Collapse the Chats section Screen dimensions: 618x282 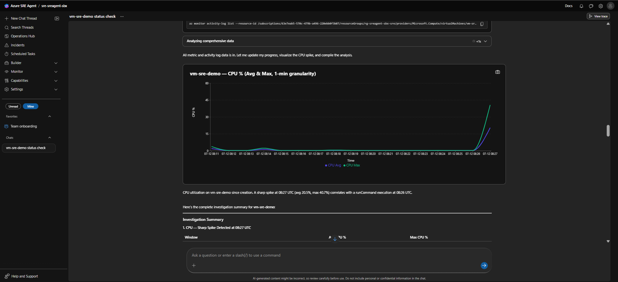[x=50, y=137]
